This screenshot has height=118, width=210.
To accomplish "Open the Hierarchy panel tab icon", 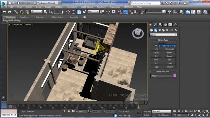I will coord(160,25).
